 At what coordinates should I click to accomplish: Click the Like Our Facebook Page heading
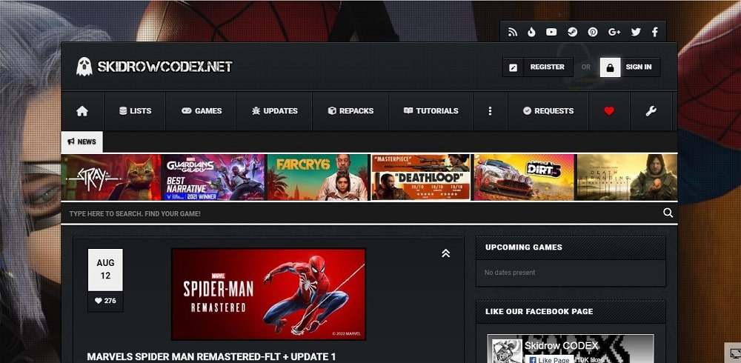click(x=539, y=311)
